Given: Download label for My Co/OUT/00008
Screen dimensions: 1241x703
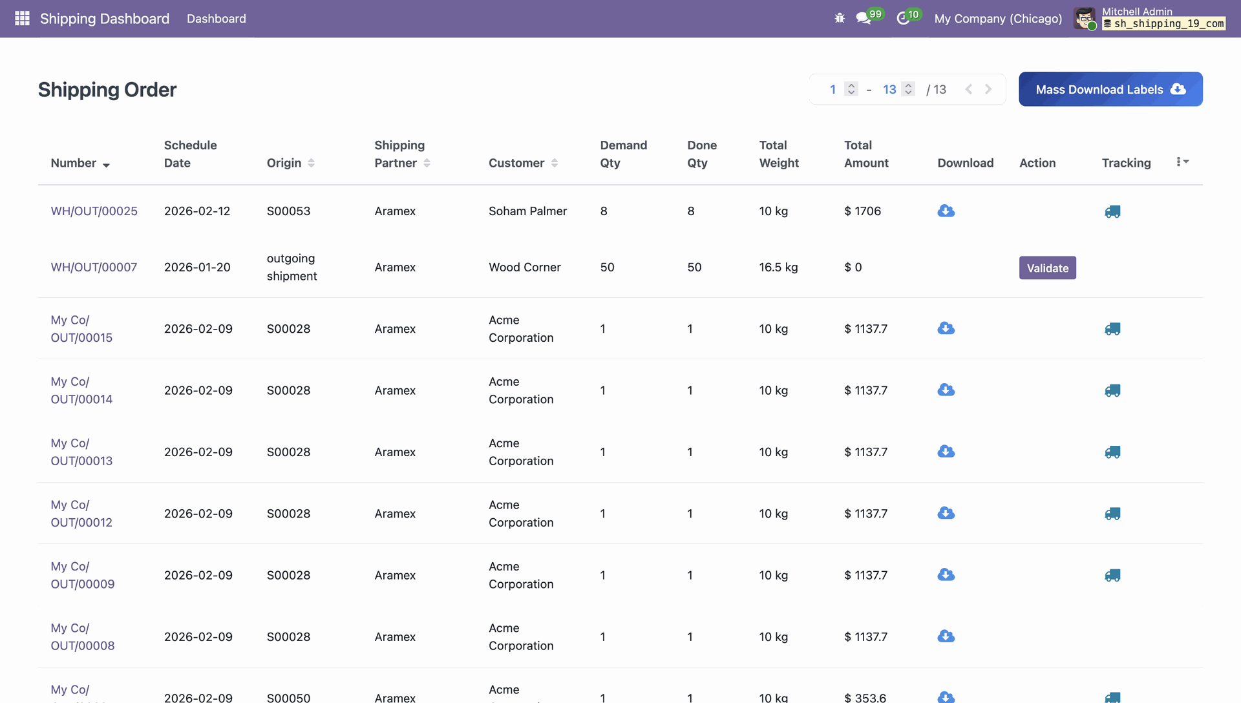Looking at the screenshot, I should tap(946, 636).
